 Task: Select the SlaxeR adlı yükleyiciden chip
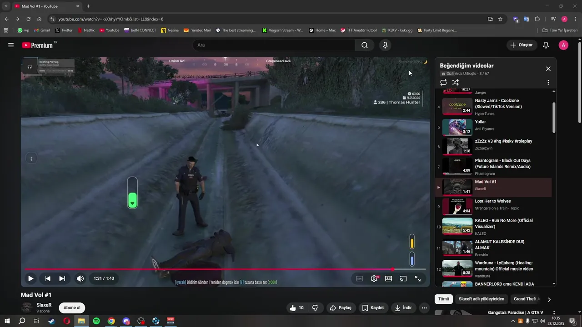coord(482,299)
